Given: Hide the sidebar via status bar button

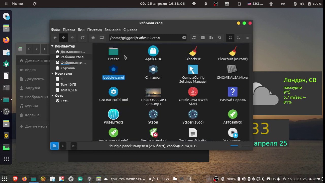Looking at the screenshot, I should click(74, 146).
